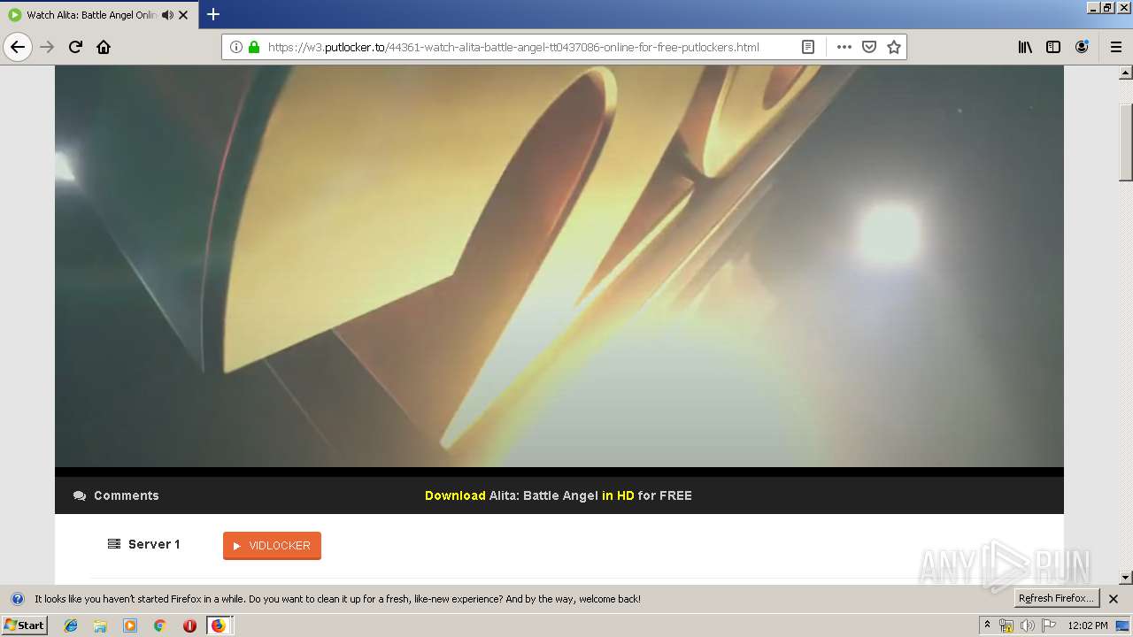The height and width of the screenshot is (637, 1133).
Task: Click the green secure connection padlock
Action: (254, 47)
